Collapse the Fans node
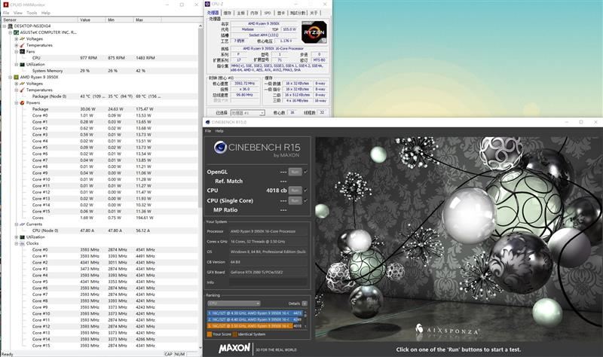 [x=17, y=51]
